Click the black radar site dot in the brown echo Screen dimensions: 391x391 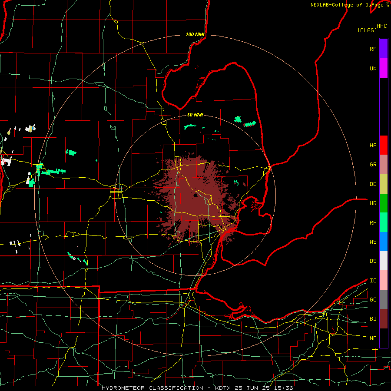[195, 195]
